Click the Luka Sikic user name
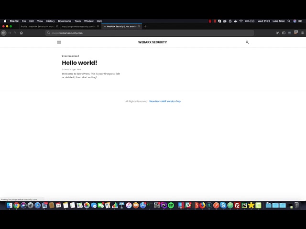This screenshot has height=229, width=306. (x=278, y=21)
